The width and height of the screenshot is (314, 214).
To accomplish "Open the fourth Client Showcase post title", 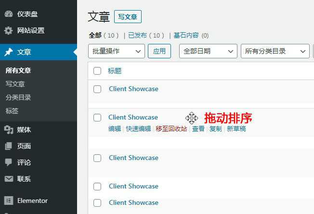I will click(x=133, y=186).
